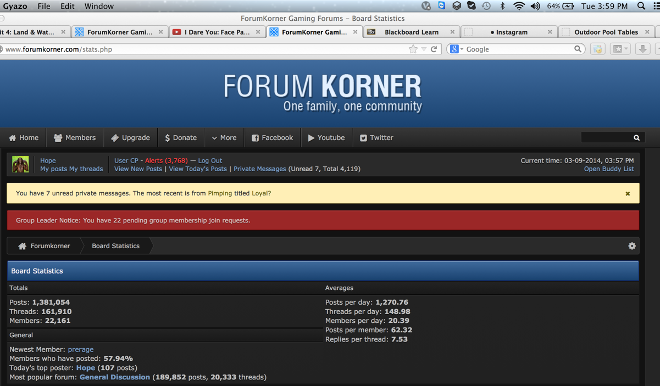Open the File menu
The width and height of the screenshot is (660, 386).
44,6
